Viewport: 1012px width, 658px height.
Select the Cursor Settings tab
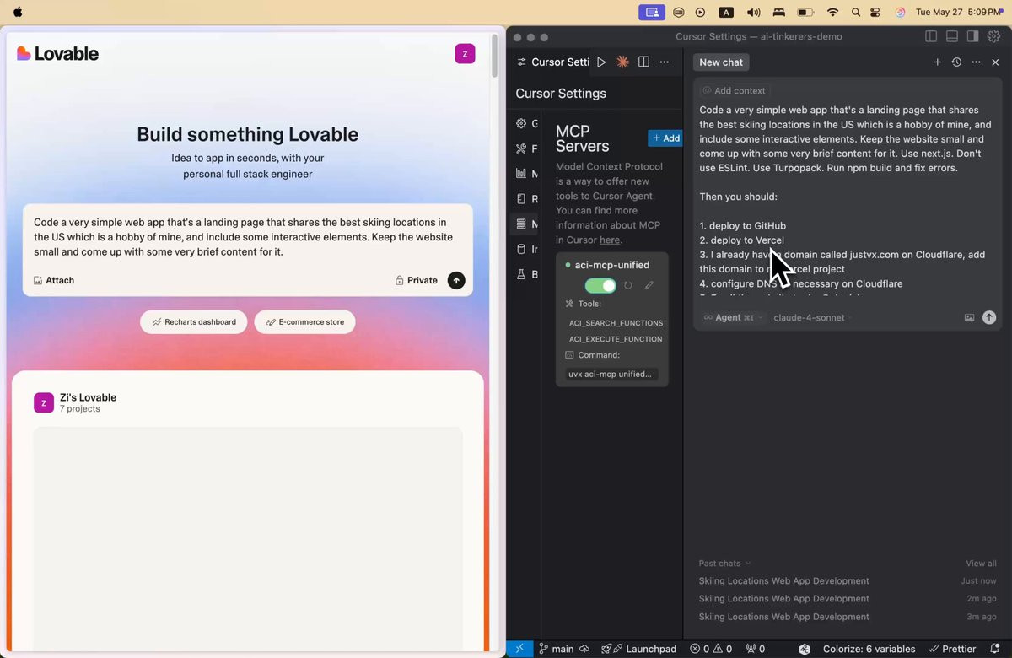pos(552,62)
